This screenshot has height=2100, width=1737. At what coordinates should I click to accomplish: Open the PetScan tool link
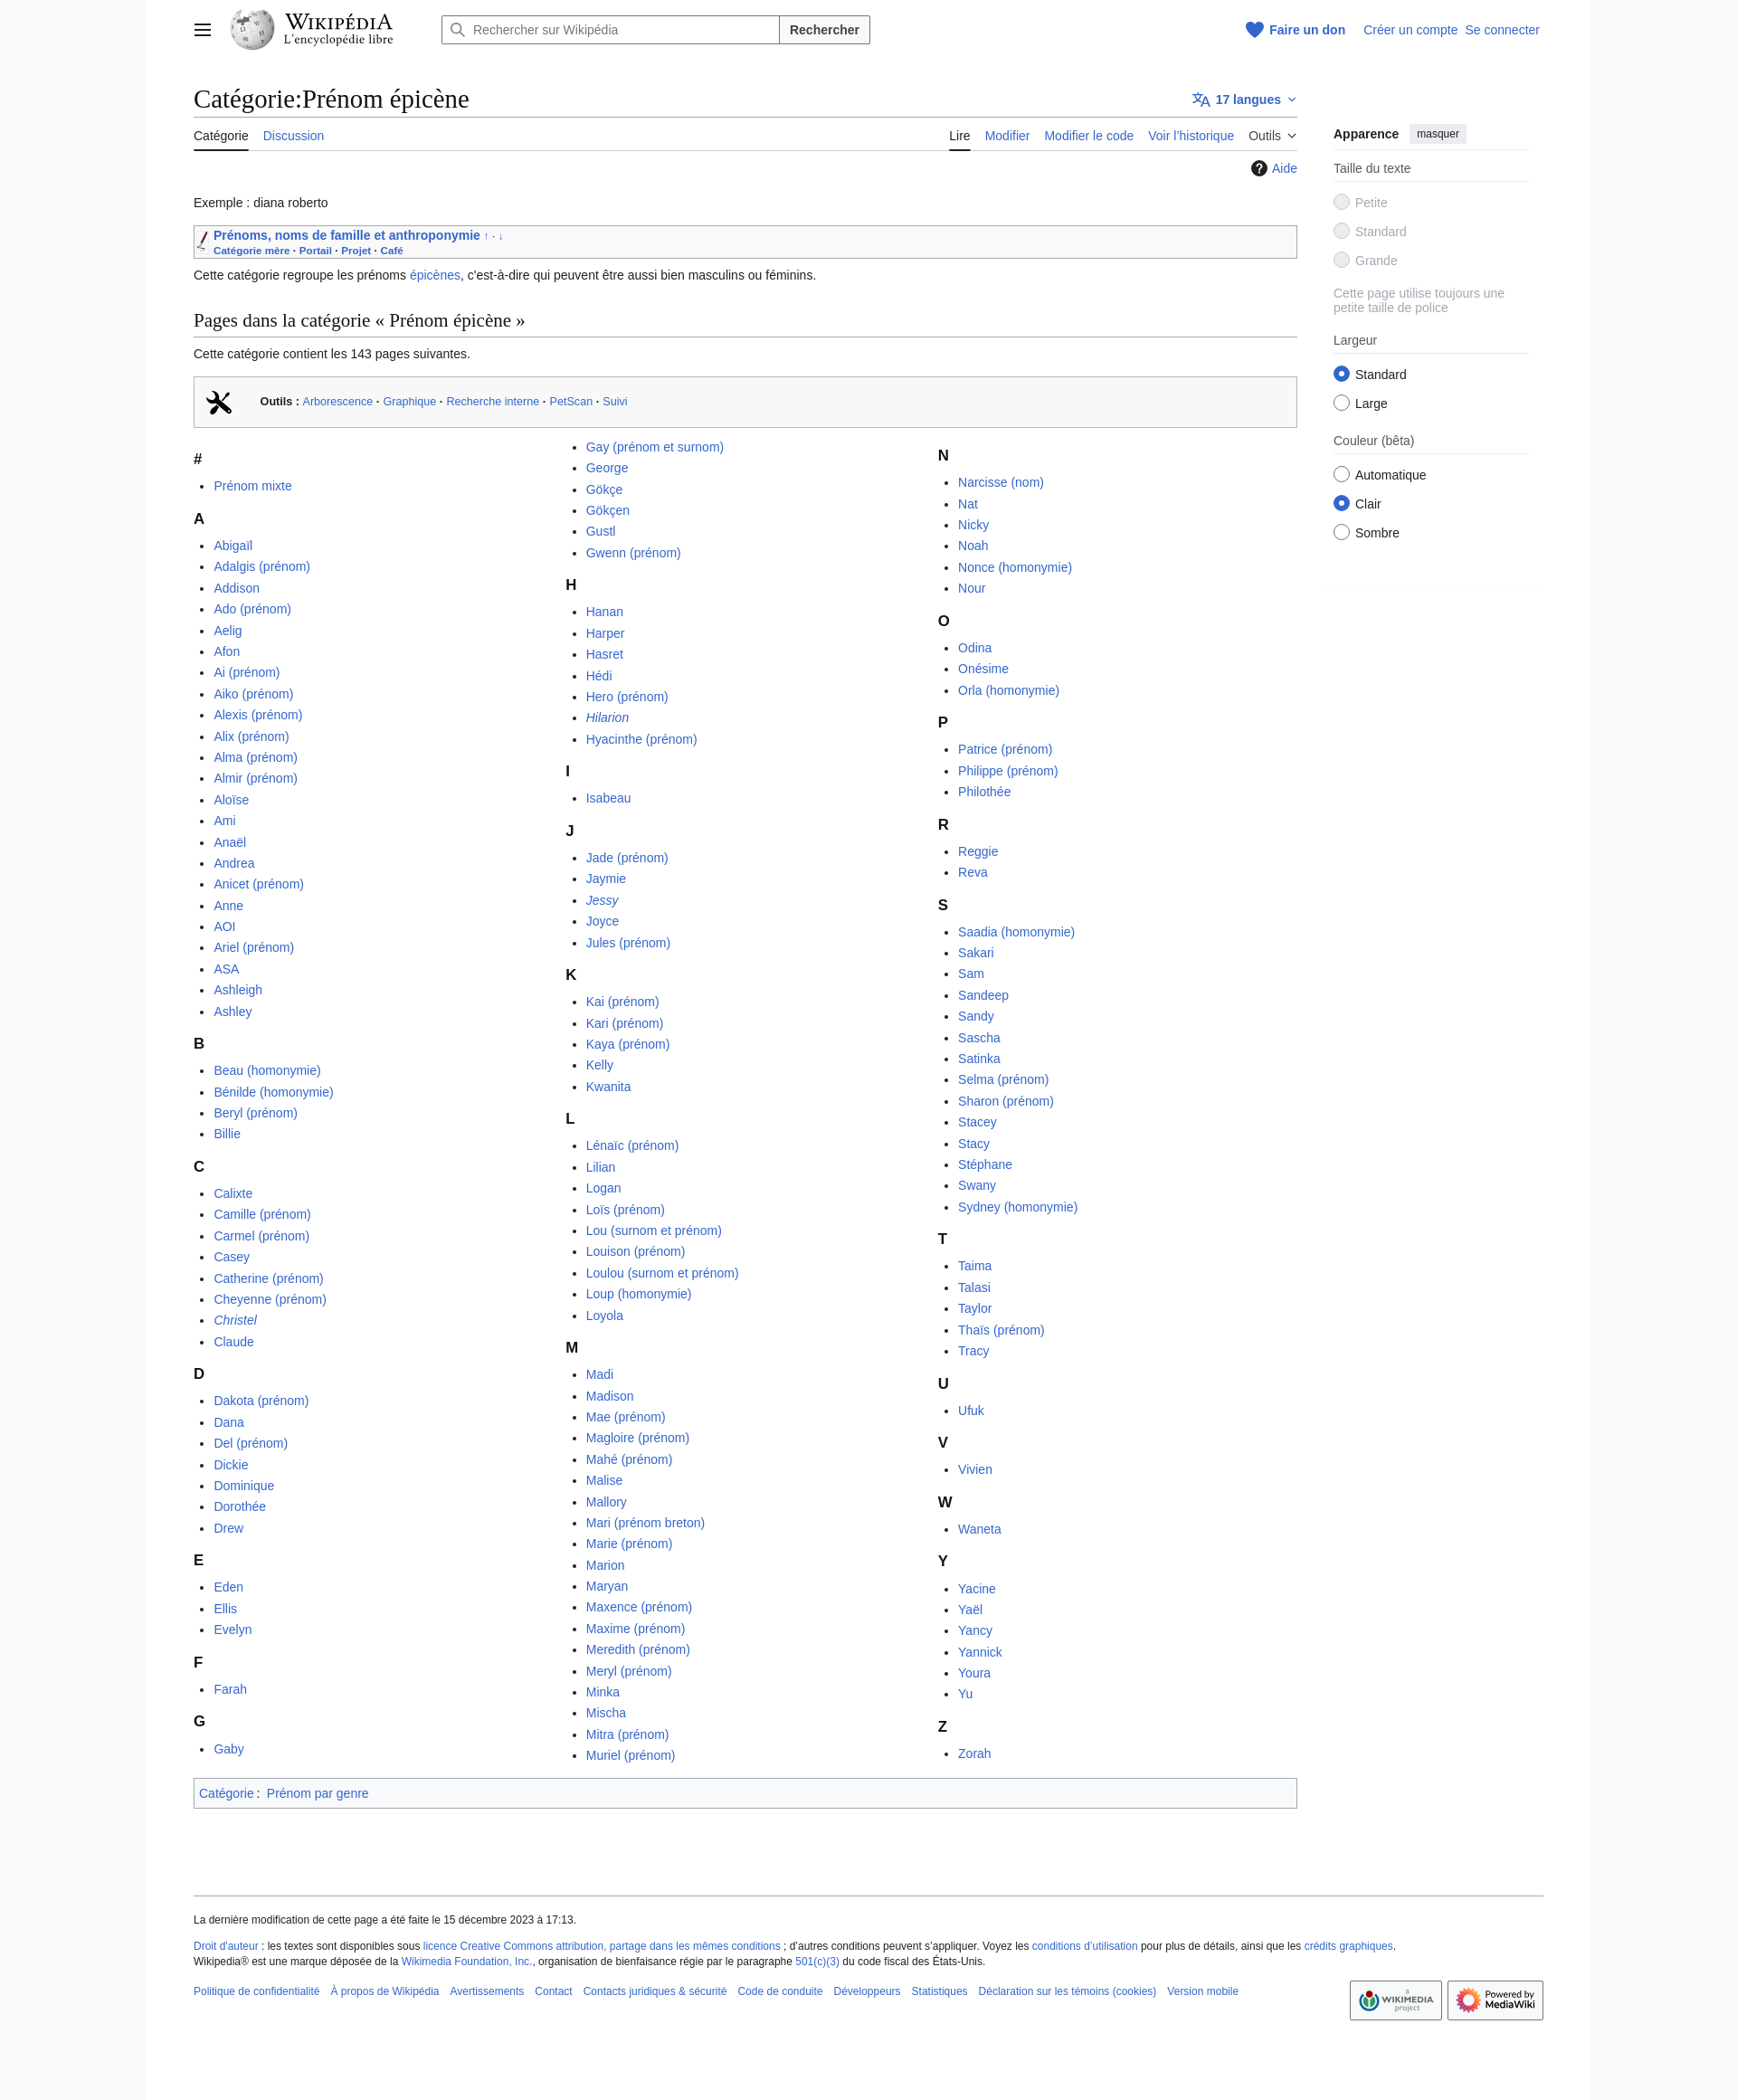pos(570,402)
